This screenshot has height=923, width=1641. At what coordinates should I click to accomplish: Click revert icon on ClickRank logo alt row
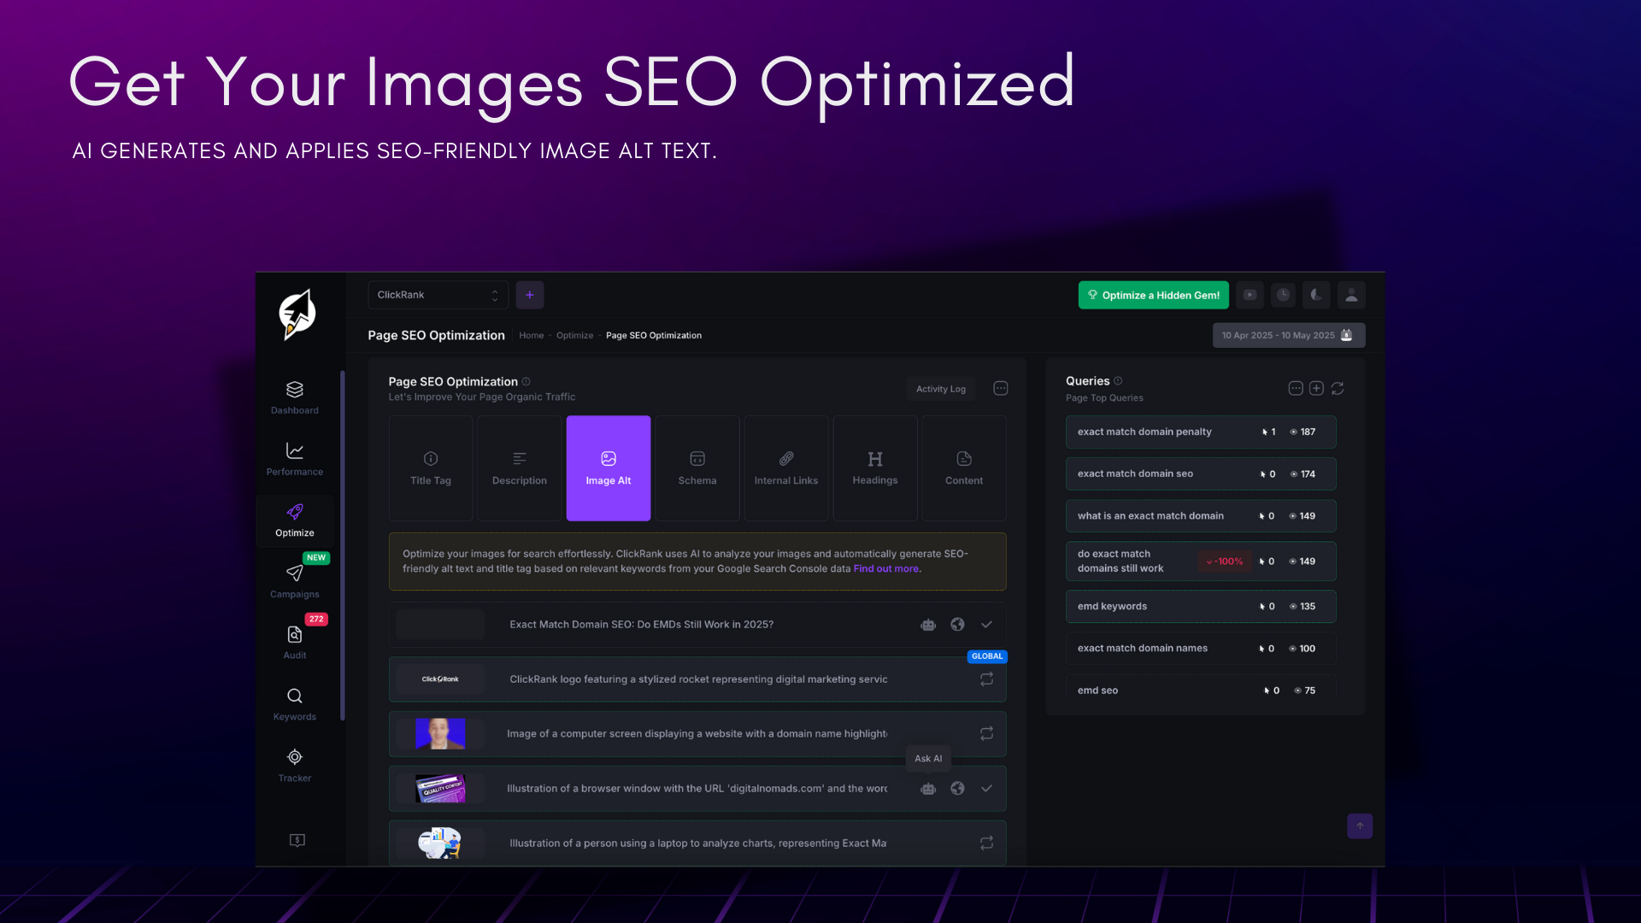[x=986, y=679]
